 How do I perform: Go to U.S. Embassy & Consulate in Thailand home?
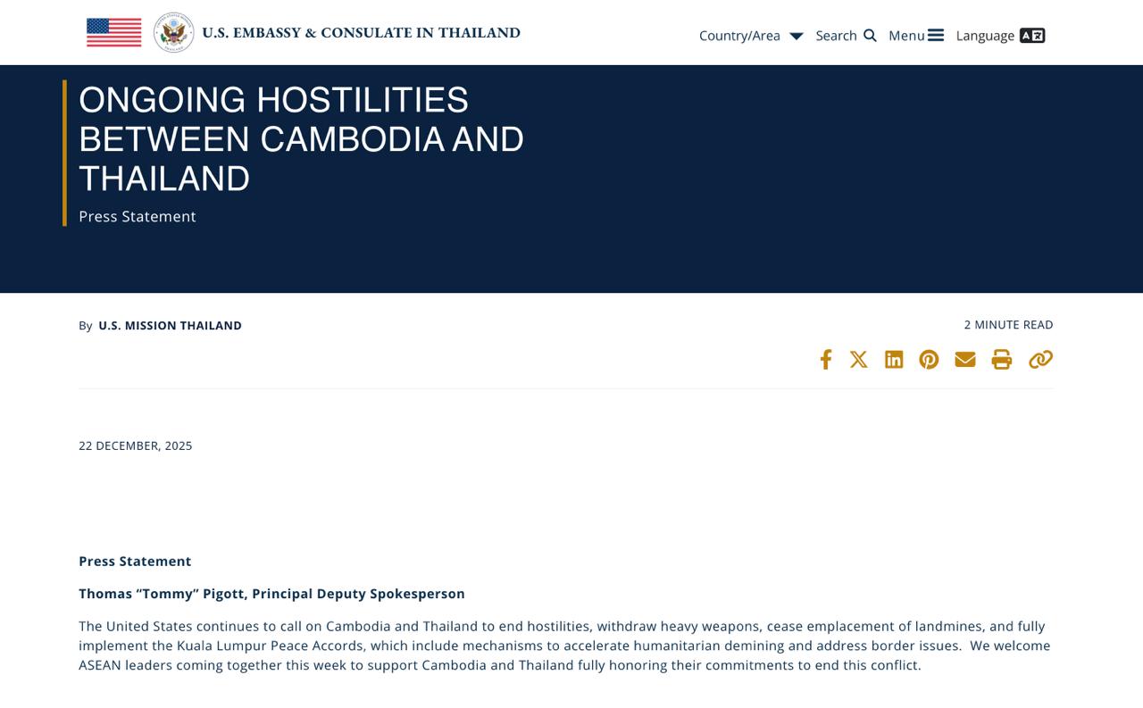pyautogui.click(x=361, y=33)
